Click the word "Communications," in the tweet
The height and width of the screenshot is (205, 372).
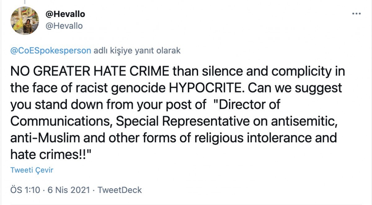(61, 121)
